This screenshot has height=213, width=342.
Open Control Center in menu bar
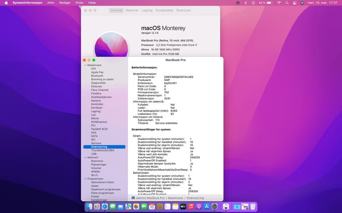(x=294, y=2)
